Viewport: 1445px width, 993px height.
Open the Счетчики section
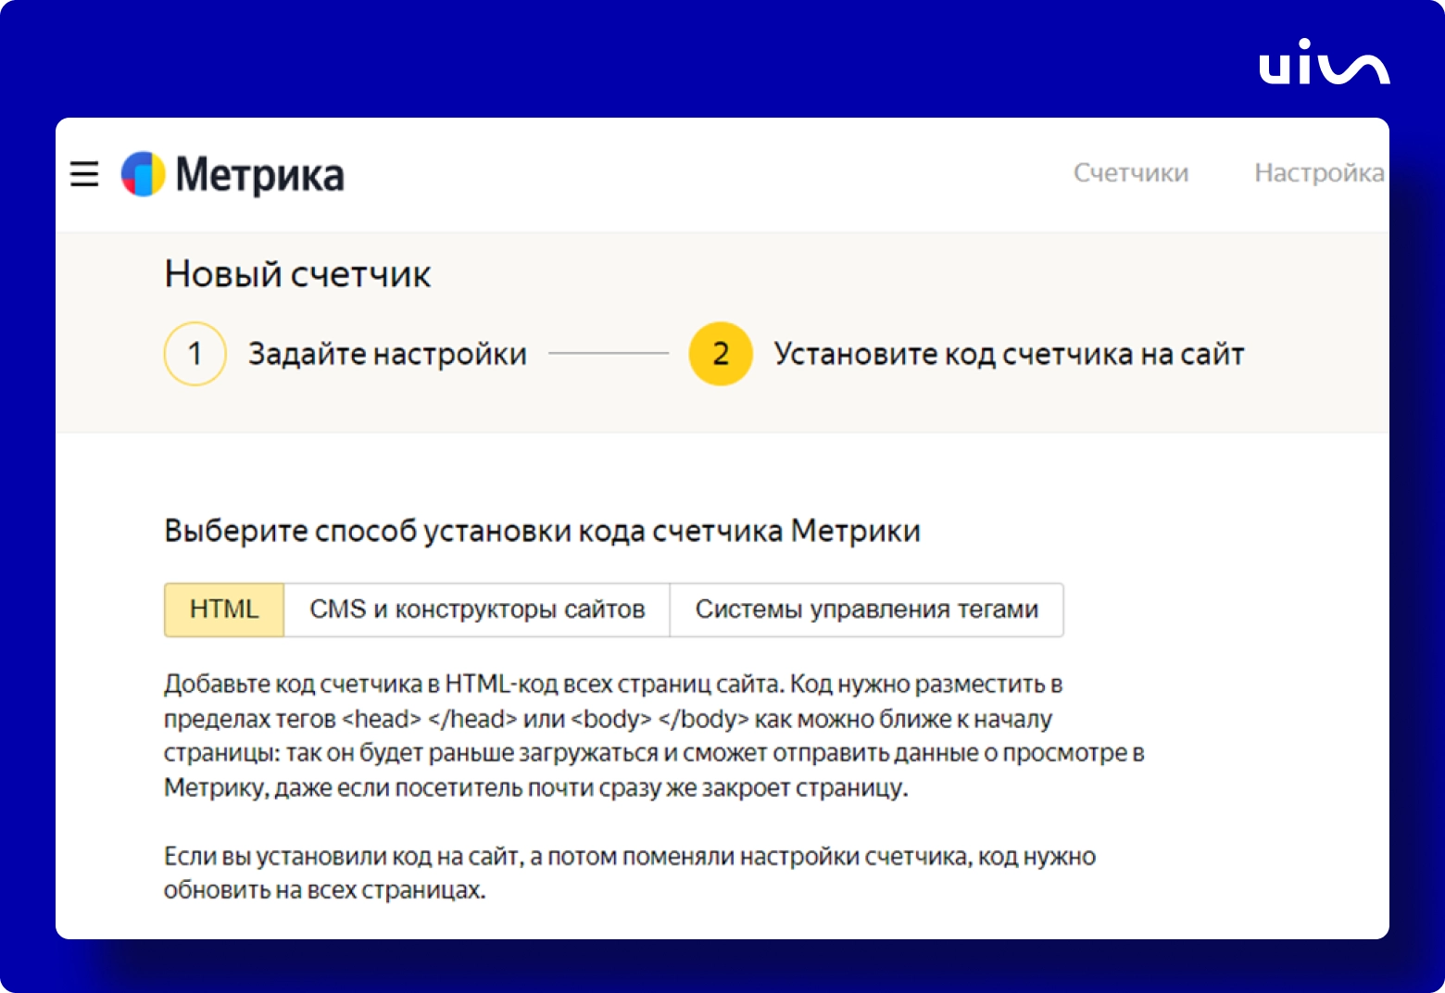pos(1131,173)
